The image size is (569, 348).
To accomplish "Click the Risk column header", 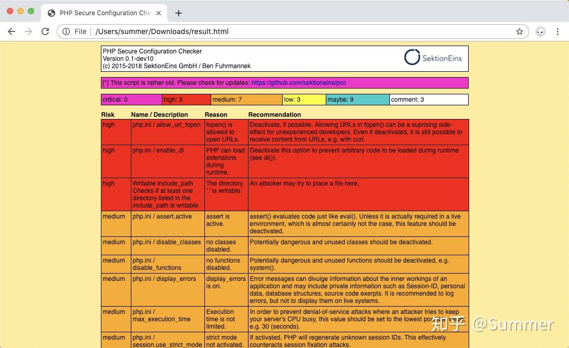I will pos(108,115).
